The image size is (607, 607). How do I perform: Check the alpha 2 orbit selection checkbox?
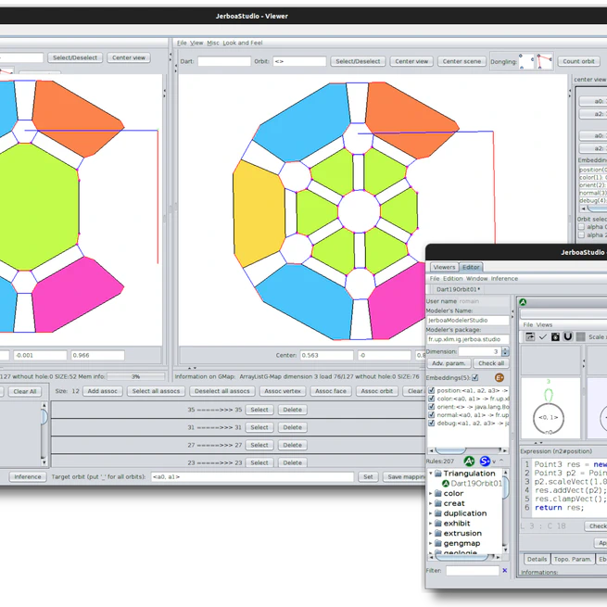coord(581,235)
